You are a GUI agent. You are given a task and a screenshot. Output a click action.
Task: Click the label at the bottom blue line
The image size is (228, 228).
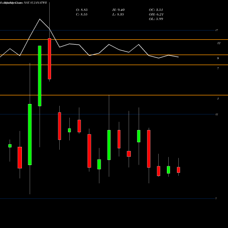pos(216,198)
